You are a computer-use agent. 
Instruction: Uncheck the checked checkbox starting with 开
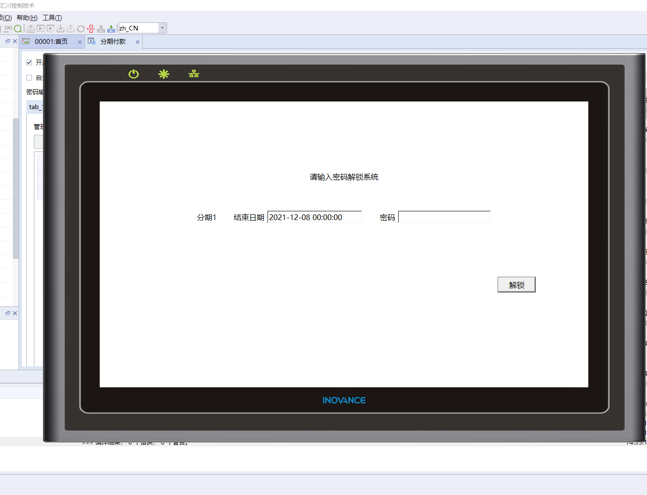29,62
